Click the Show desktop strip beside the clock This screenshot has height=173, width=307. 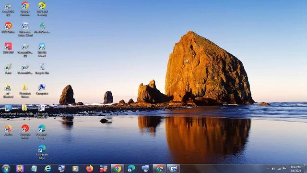[x=305, y=169]
